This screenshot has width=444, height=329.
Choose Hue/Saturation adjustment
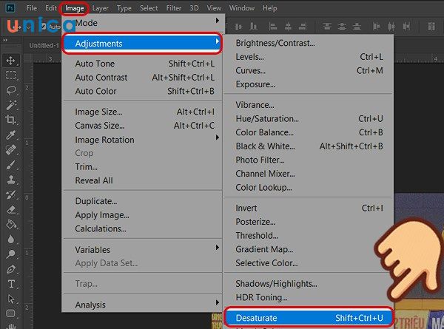click(309, 118)
